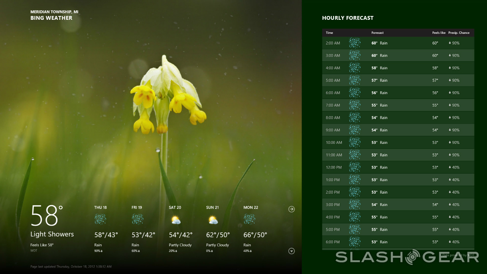Click the rain icon next to 4:00 PM
The height and width of the screenshot is (274, 487).
point(355,217)
